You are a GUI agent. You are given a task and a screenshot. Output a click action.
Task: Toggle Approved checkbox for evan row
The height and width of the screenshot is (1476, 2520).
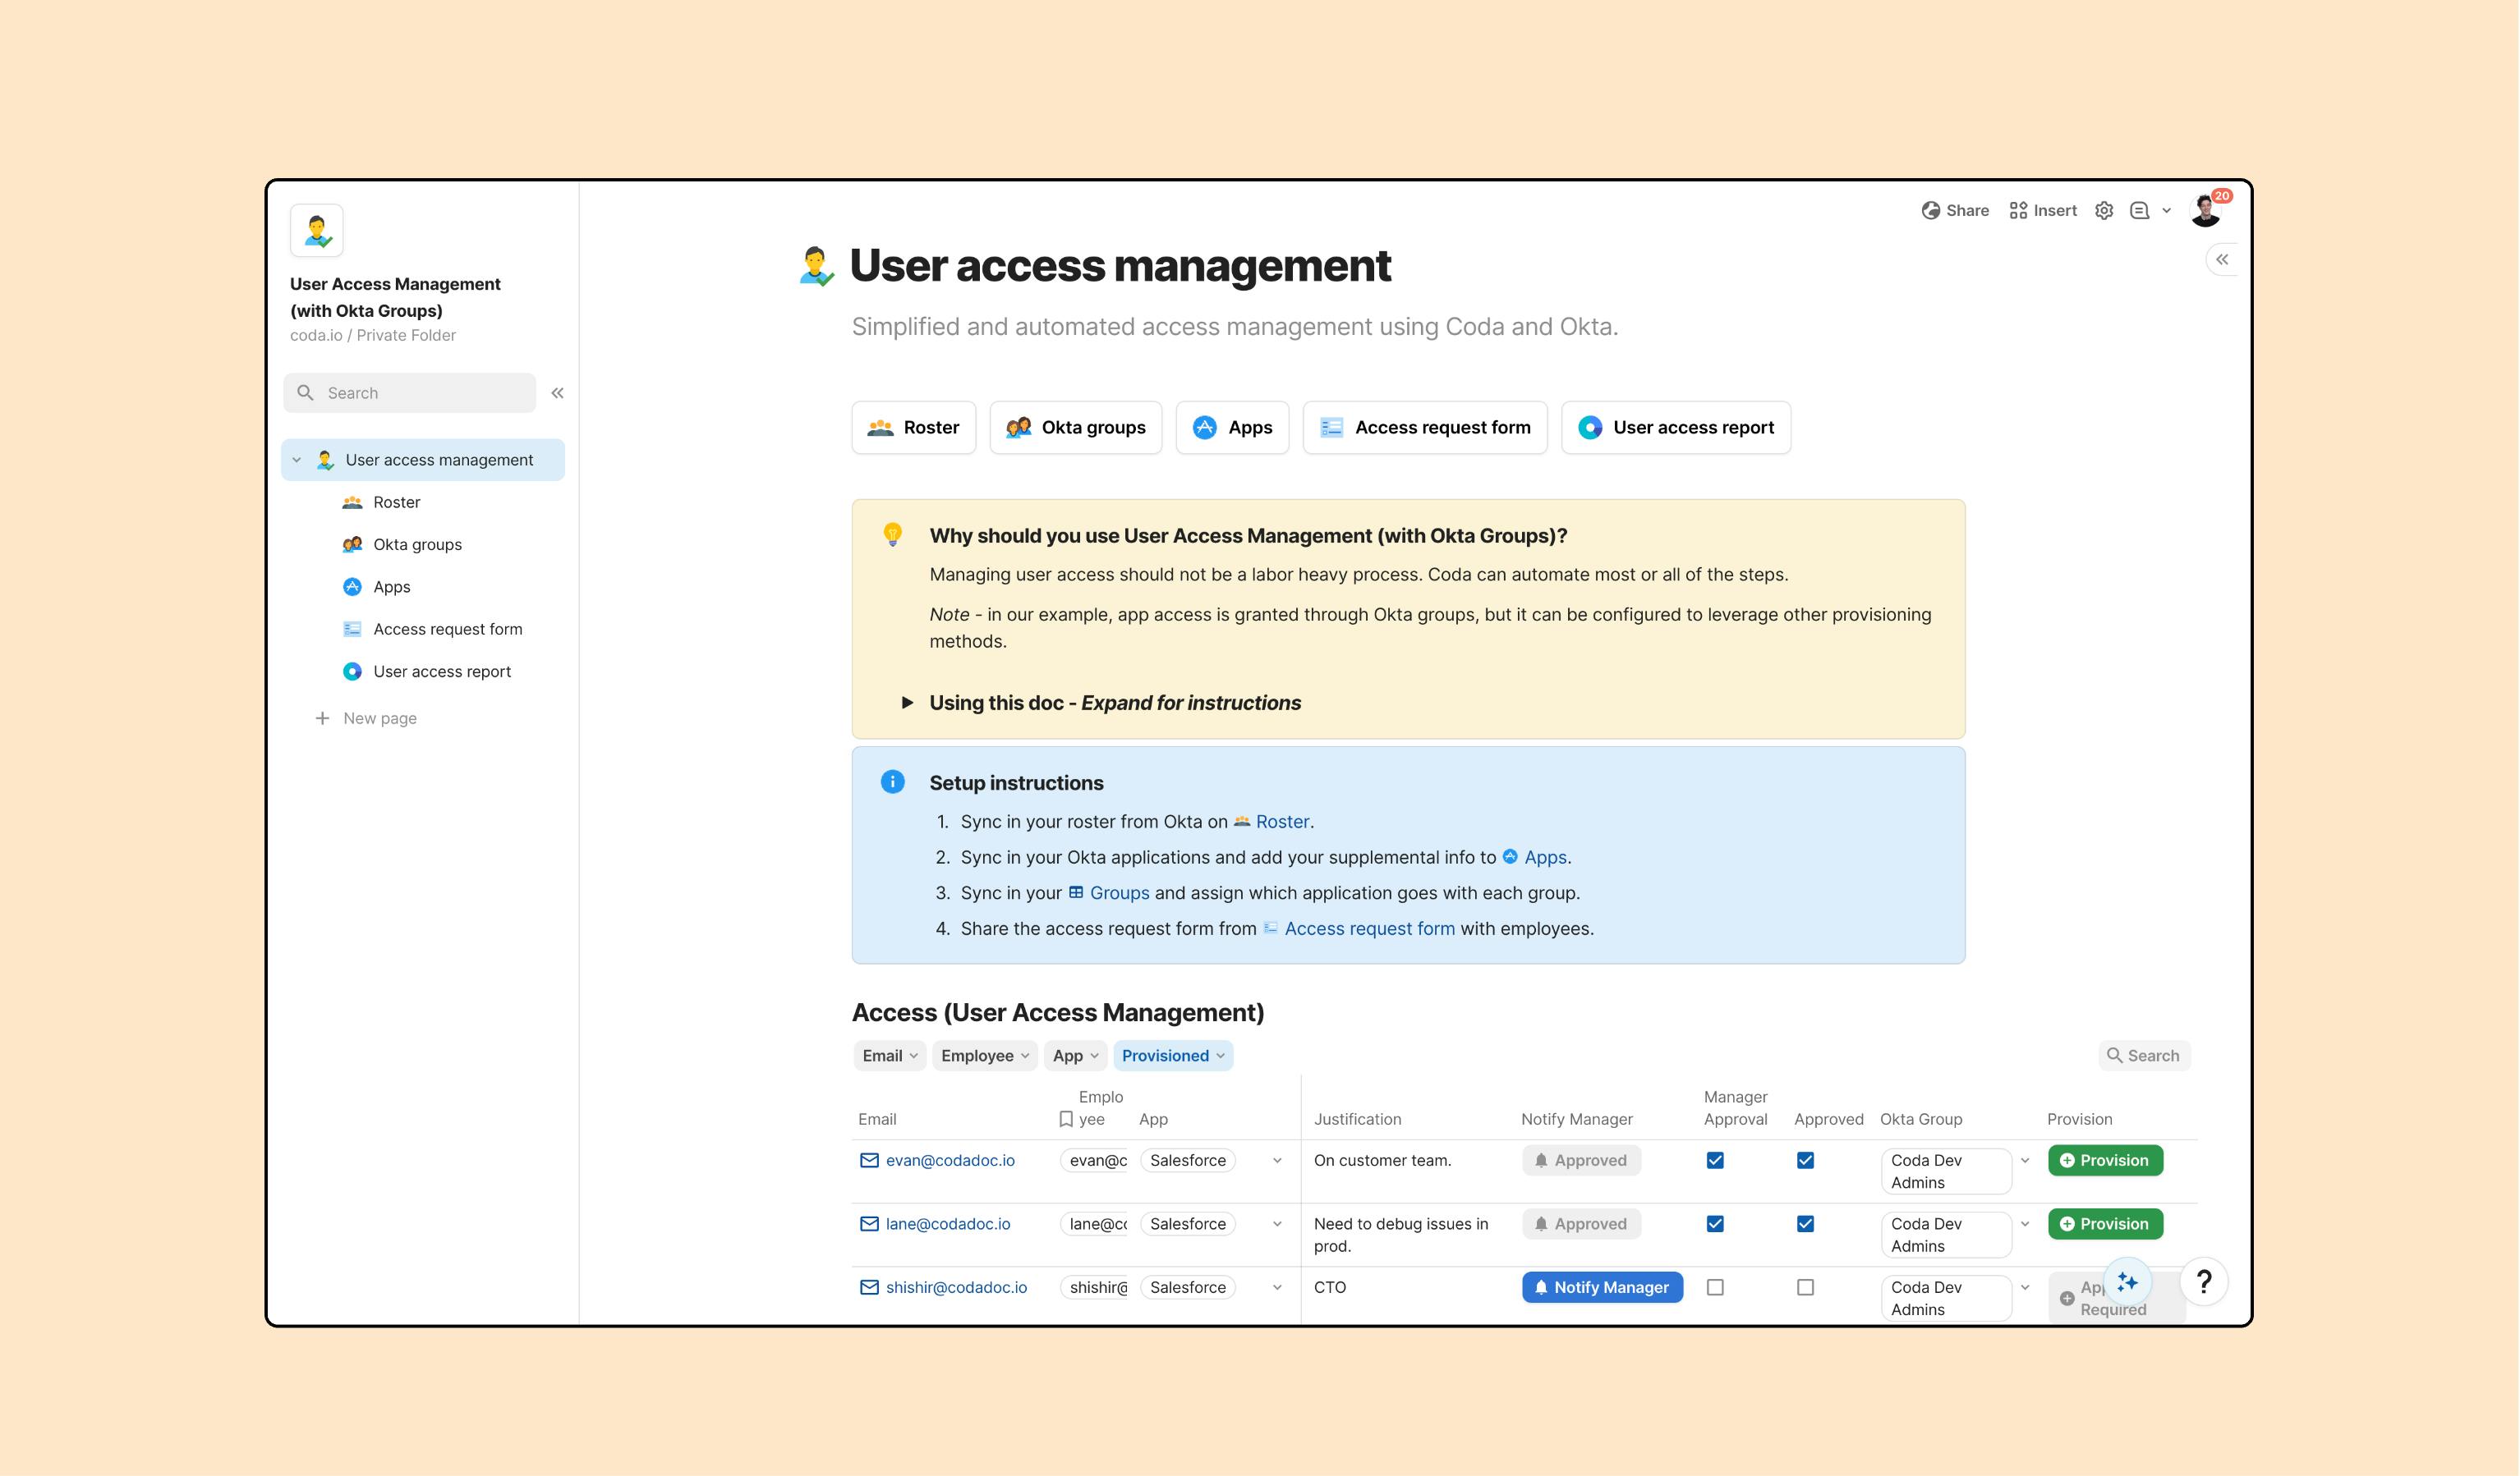click(x=1805, y=1160)
